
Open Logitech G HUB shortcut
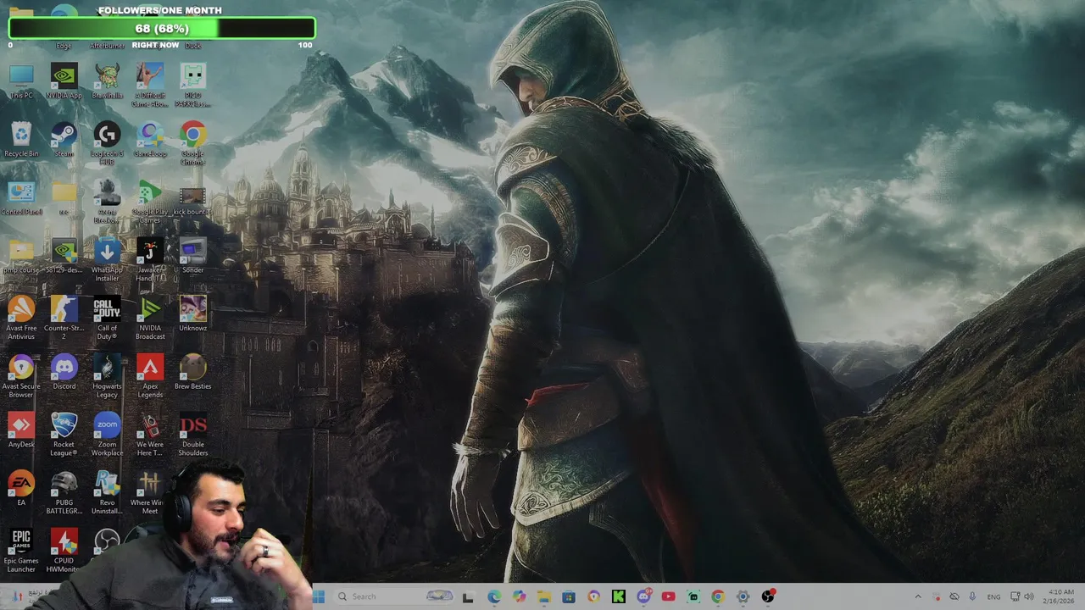[107, 143]
